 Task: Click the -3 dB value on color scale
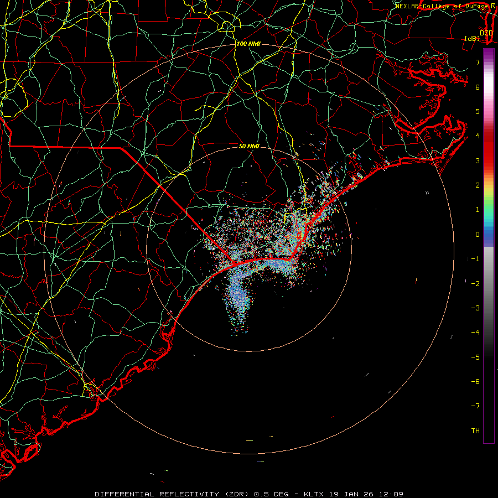tap(475, 308)
